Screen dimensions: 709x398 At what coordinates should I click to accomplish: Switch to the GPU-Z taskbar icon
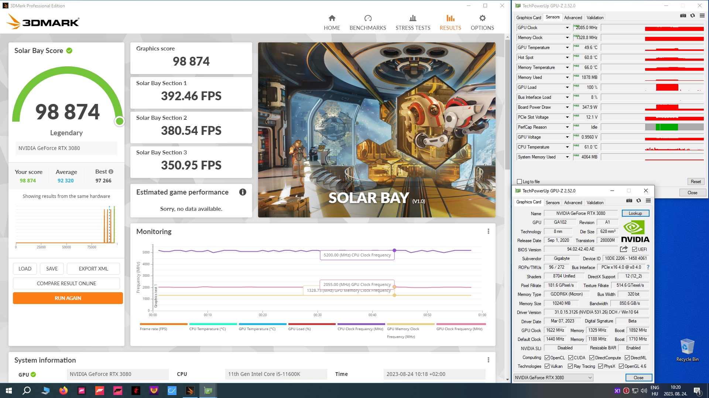[x=208, y=391]
